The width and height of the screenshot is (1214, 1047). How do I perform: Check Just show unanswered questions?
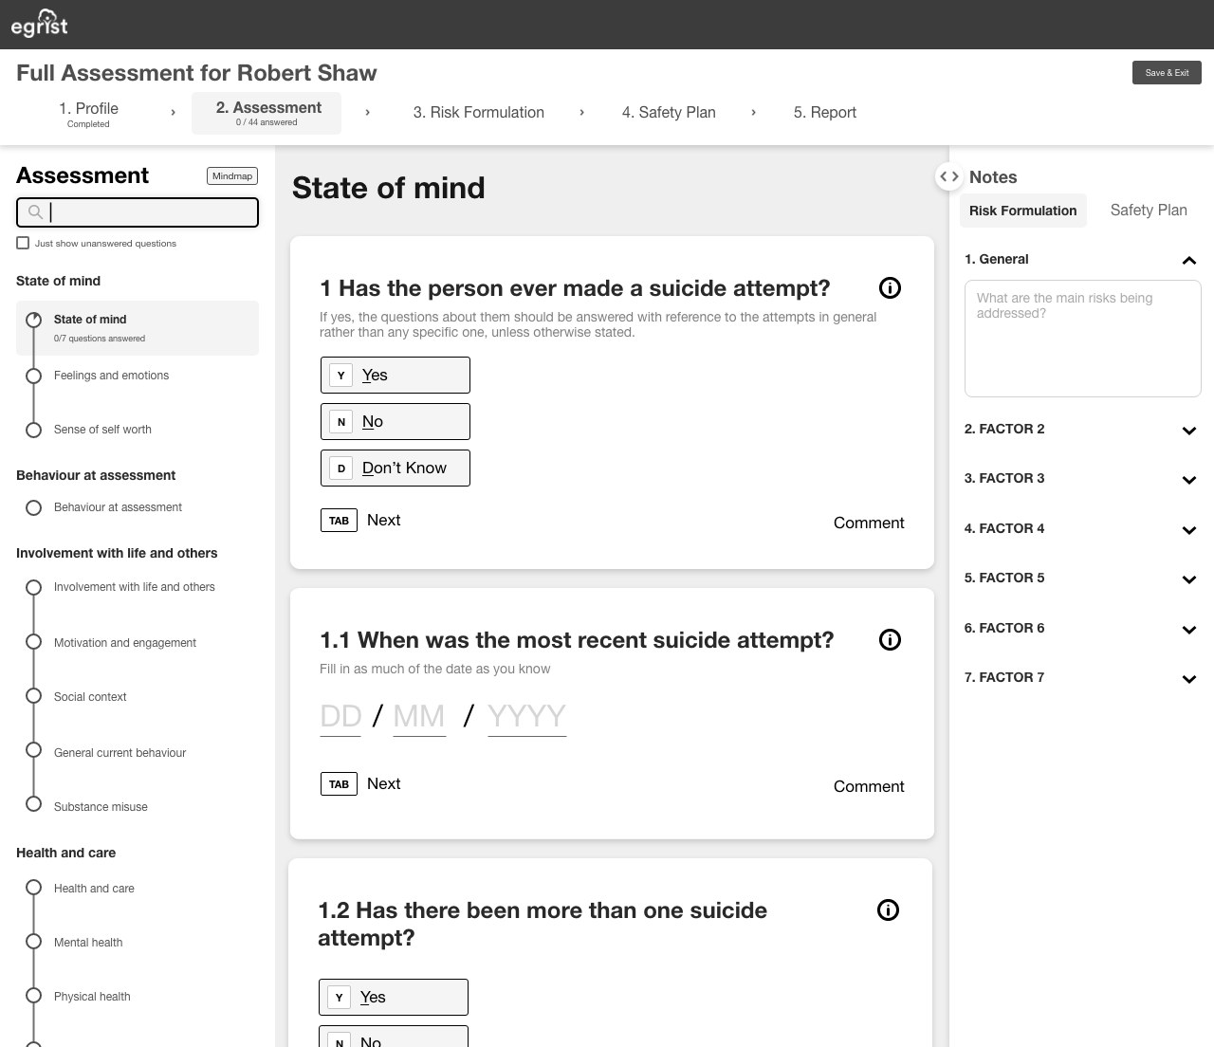[x=23, y=243]
